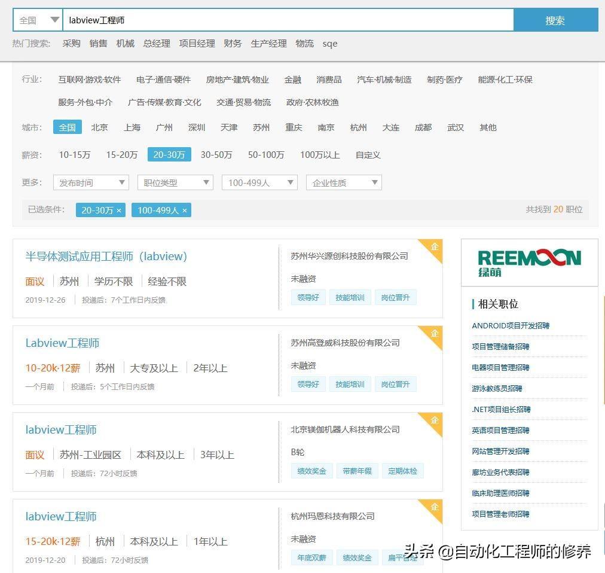
Task: Click the REEMOON 绿萌 logo banner
Action: tap(529, 263)
